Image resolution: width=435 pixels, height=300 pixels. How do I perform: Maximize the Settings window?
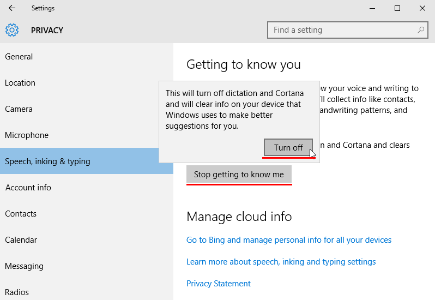click(397, 8)
